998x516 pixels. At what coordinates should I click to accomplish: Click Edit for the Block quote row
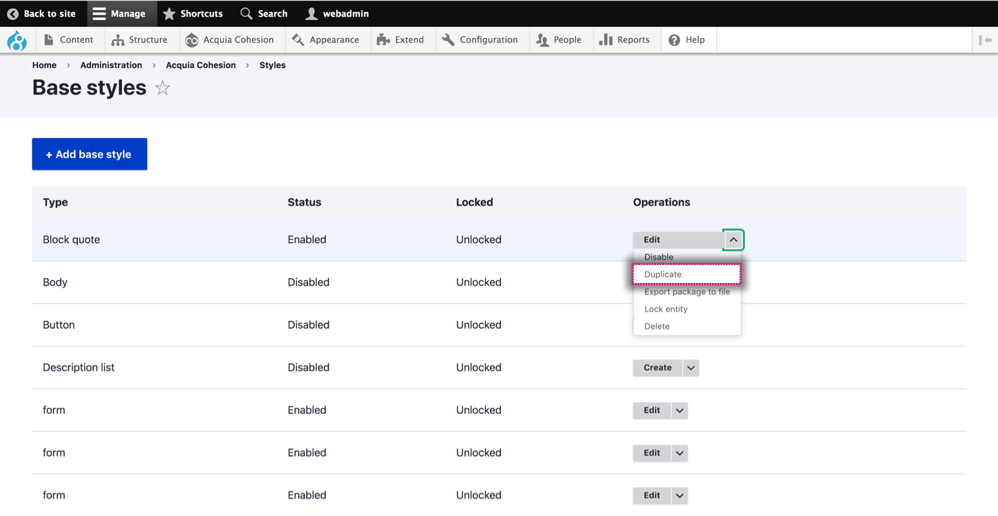click(x=677, y=240)
